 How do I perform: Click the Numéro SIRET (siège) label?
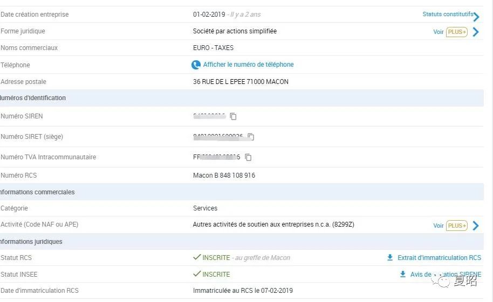click(32, 137)
